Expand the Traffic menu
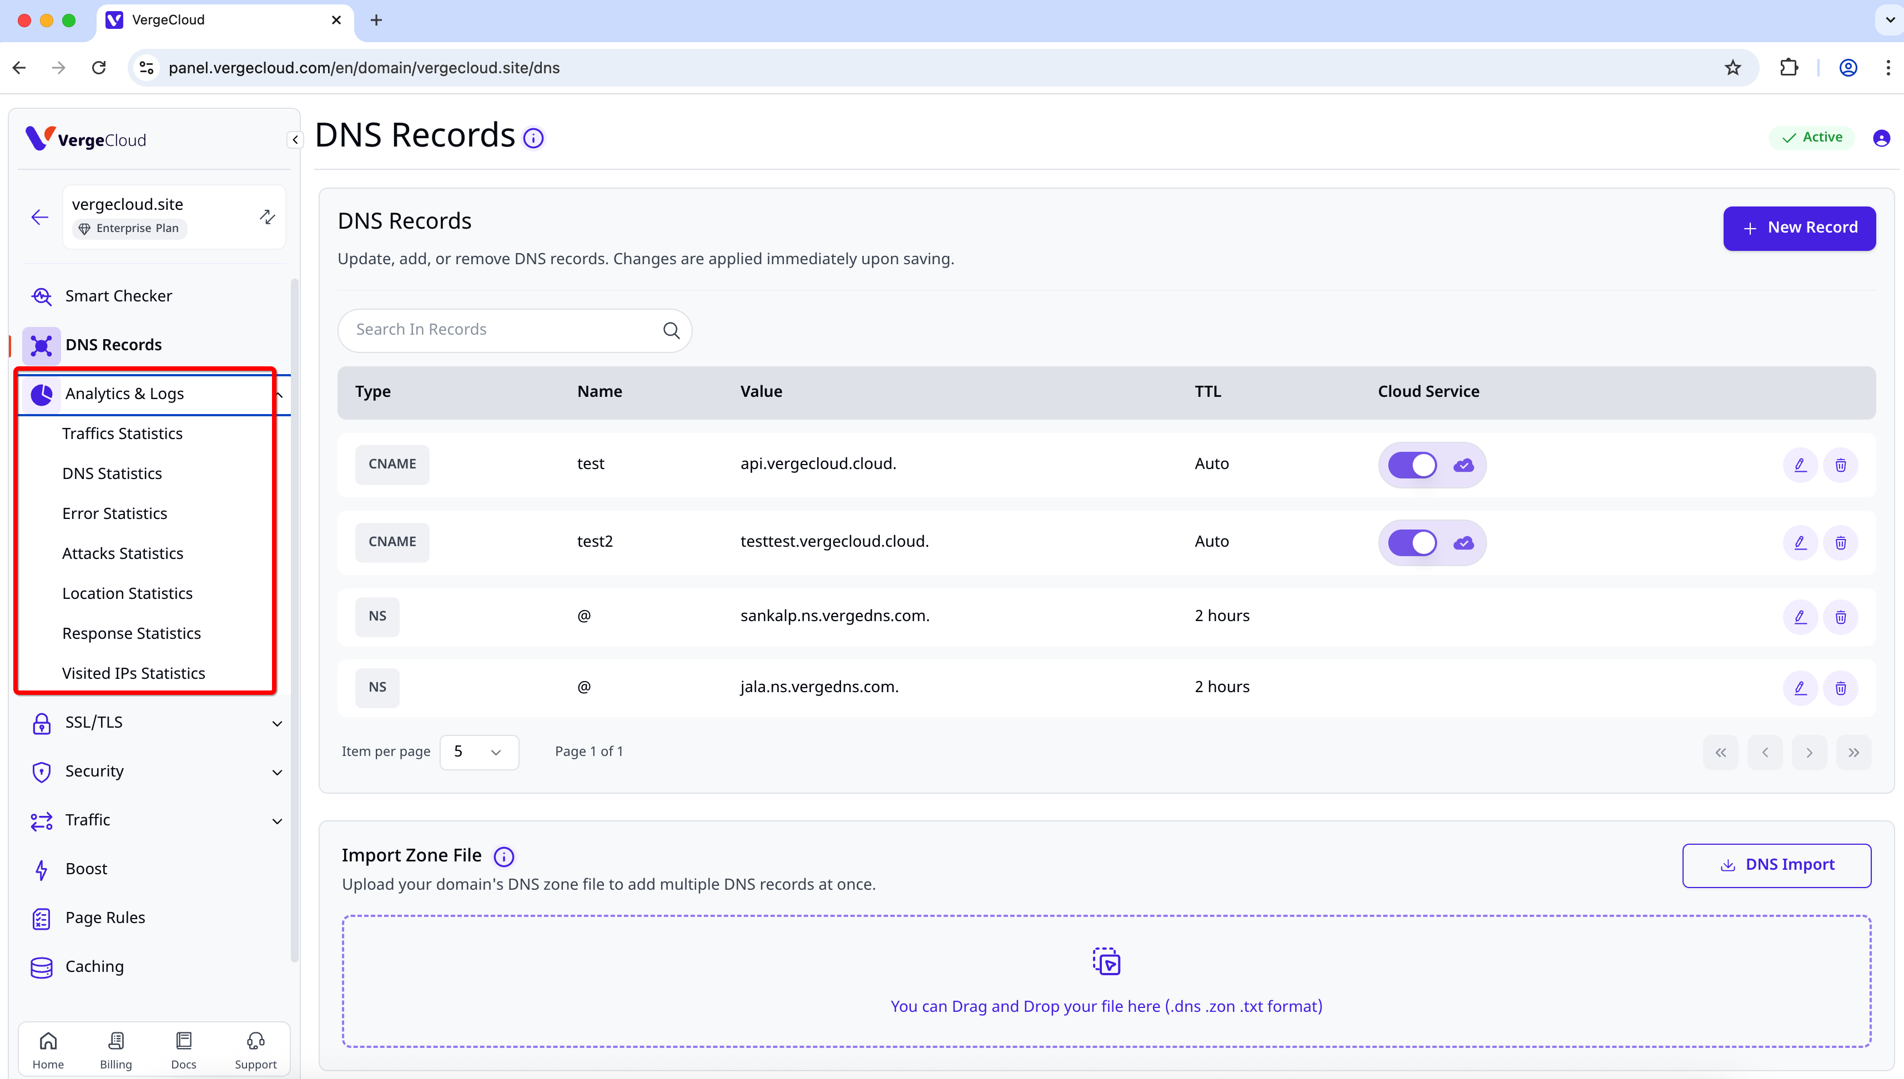The width and height of the screenshot is (1904, 1079). (x=154, y=820)
